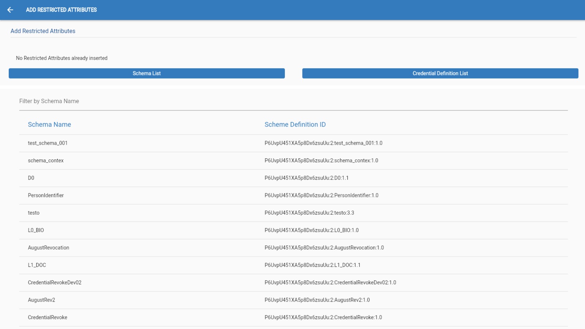
Task: Focus the Filter by Schema Name field
Action: 293,101
